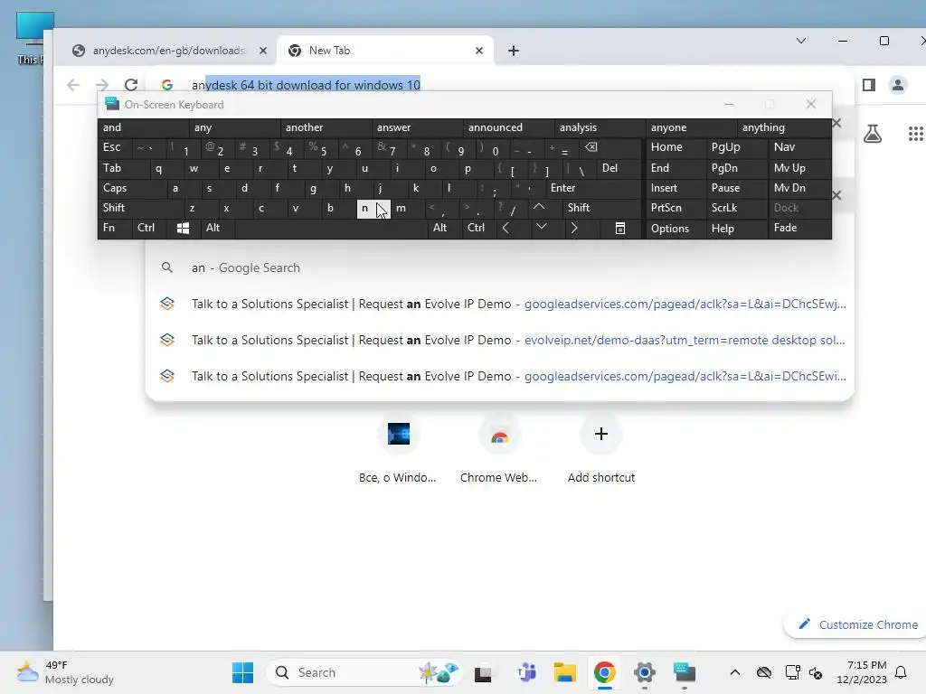Click Chrome Web Store shortcut

pos(498,448)
